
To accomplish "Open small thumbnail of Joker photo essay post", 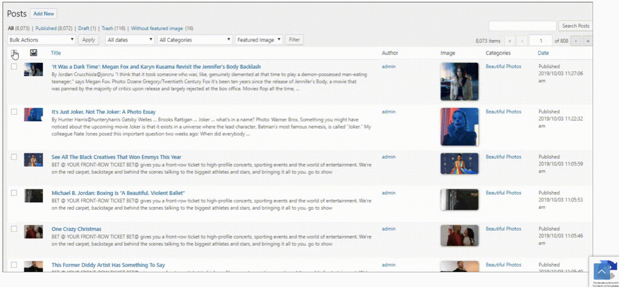I will (x=34, y=114).
